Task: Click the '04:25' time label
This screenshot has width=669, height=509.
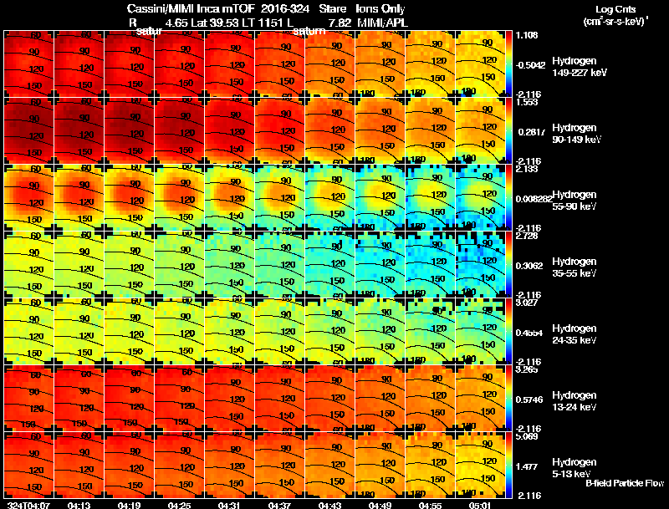Action: coord(180,505)
